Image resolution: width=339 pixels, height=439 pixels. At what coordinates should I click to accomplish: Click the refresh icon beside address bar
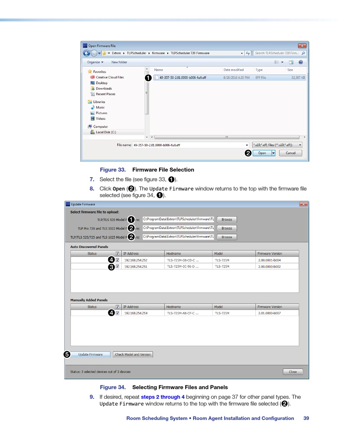tap(248, 53)
